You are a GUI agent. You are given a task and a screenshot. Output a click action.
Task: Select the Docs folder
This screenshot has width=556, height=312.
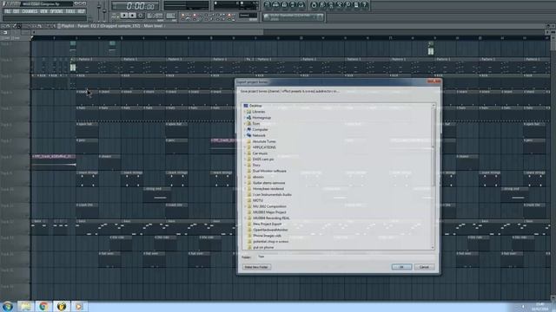click(256, 166)
